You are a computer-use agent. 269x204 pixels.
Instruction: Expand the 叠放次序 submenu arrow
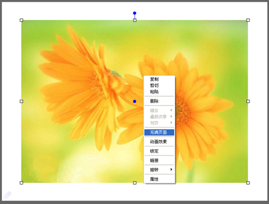tap(171, 116)
